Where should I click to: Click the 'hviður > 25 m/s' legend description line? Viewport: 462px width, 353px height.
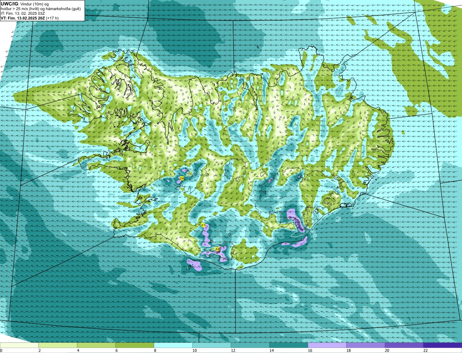point(42,9)
